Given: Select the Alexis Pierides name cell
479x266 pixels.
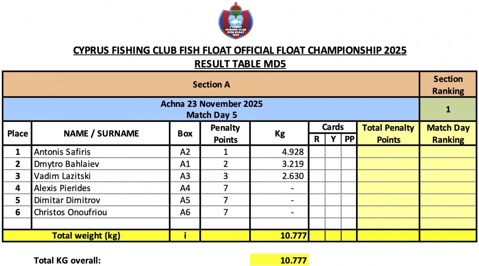Looking at the screenshot, I should click(62, 188).
